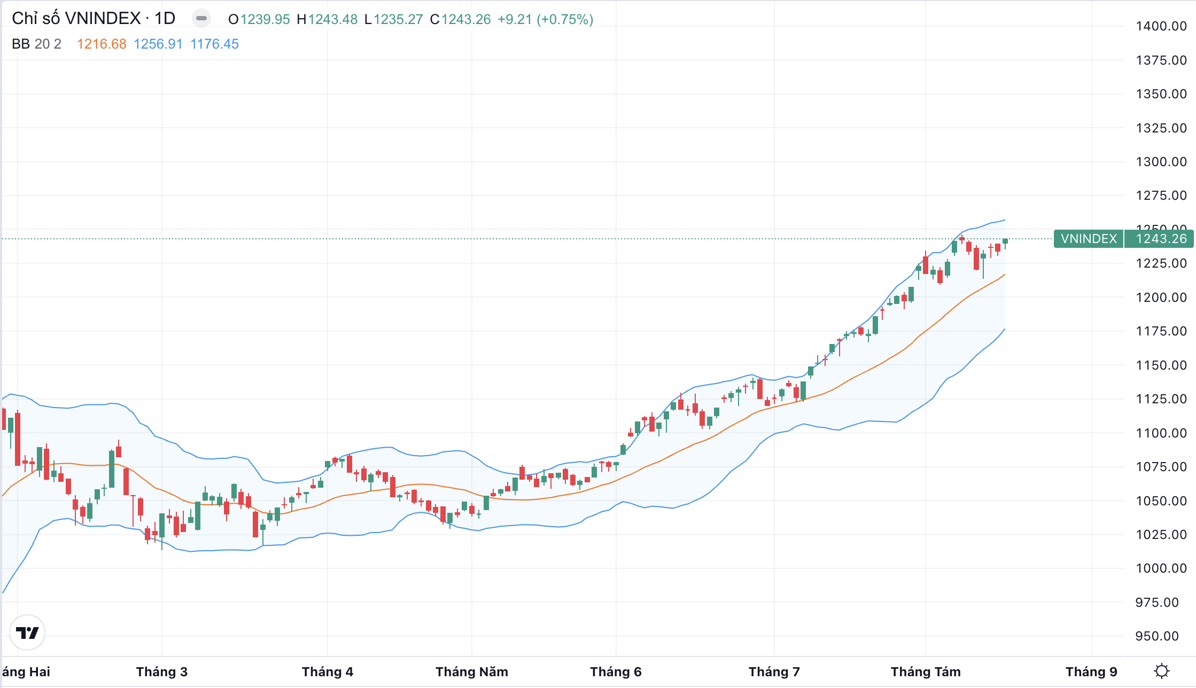Click the Tháng 3 time axis label
The image size is (1196, 688).
click(x=162, y=671)
